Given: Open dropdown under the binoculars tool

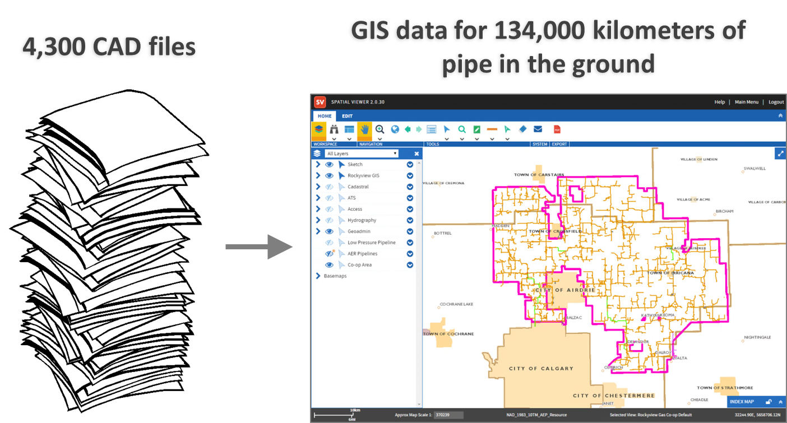Looking at the screenshot, I should pos(334,139).
